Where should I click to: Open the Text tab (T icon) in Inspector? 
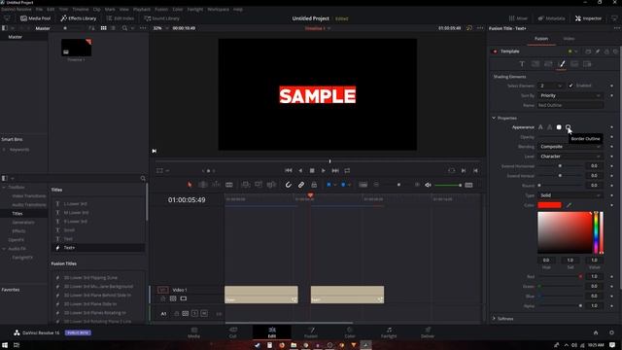point(522,64)
